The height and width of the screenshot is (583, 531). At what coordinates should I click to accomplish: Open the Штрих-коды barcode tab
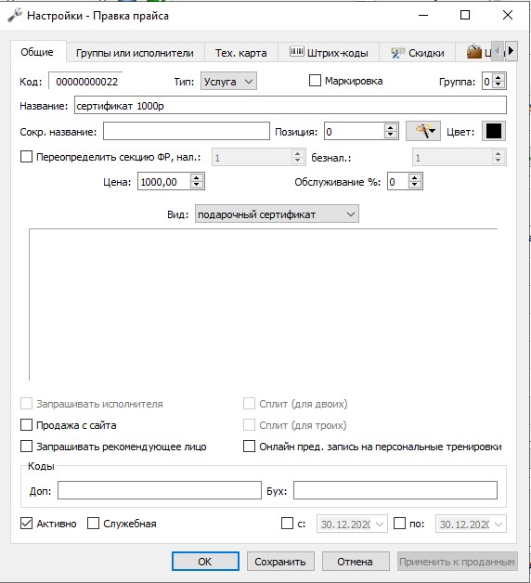tap(329, 53)
